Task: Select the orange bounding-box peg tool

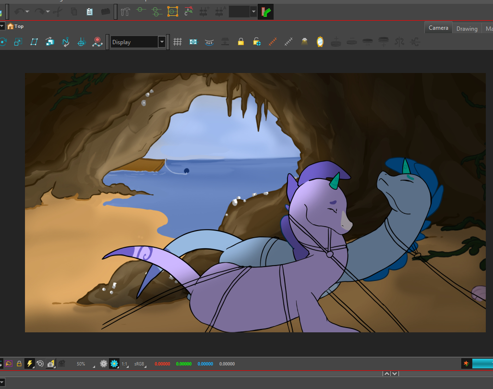Action: pos(172,12)
